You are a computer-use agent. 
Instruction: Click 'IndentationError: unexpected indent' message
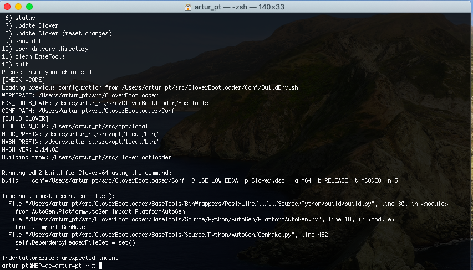pyautogui.click(x=60, y=258)
